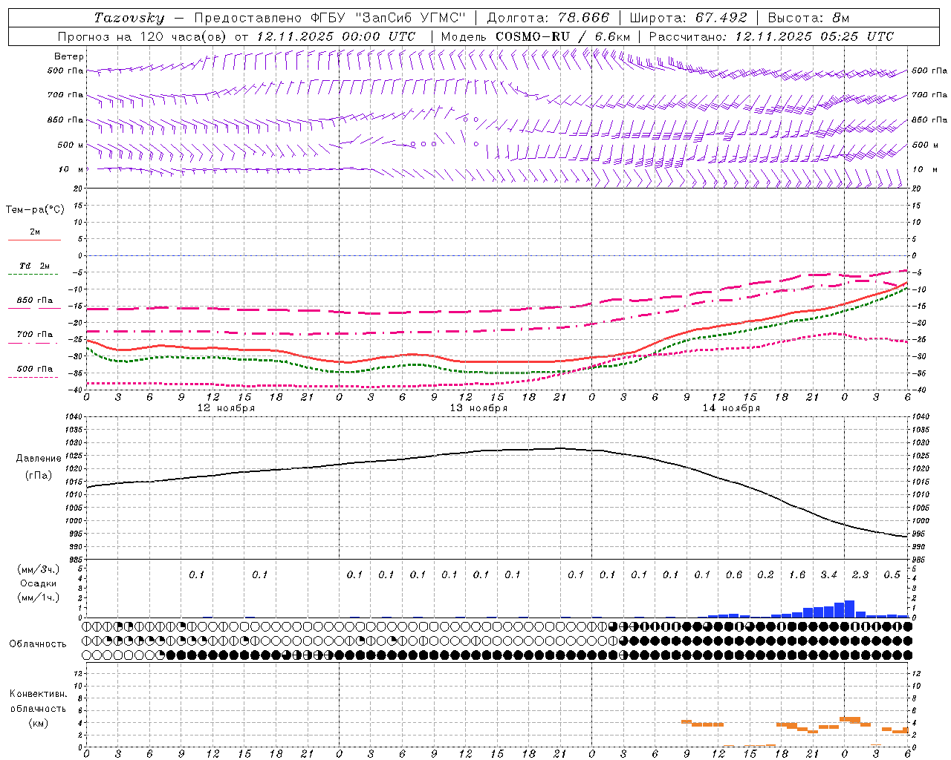951x760 pixels.
Task: Select the elevation text Высота: 8м
Action: point(808,18)
